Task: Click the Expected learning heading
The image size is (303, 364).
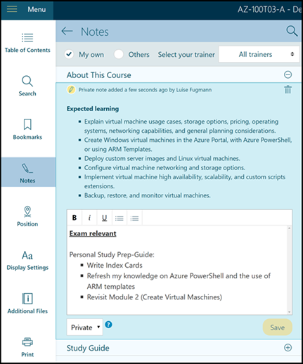Action: pyautogui.click(x=93, y=109)
